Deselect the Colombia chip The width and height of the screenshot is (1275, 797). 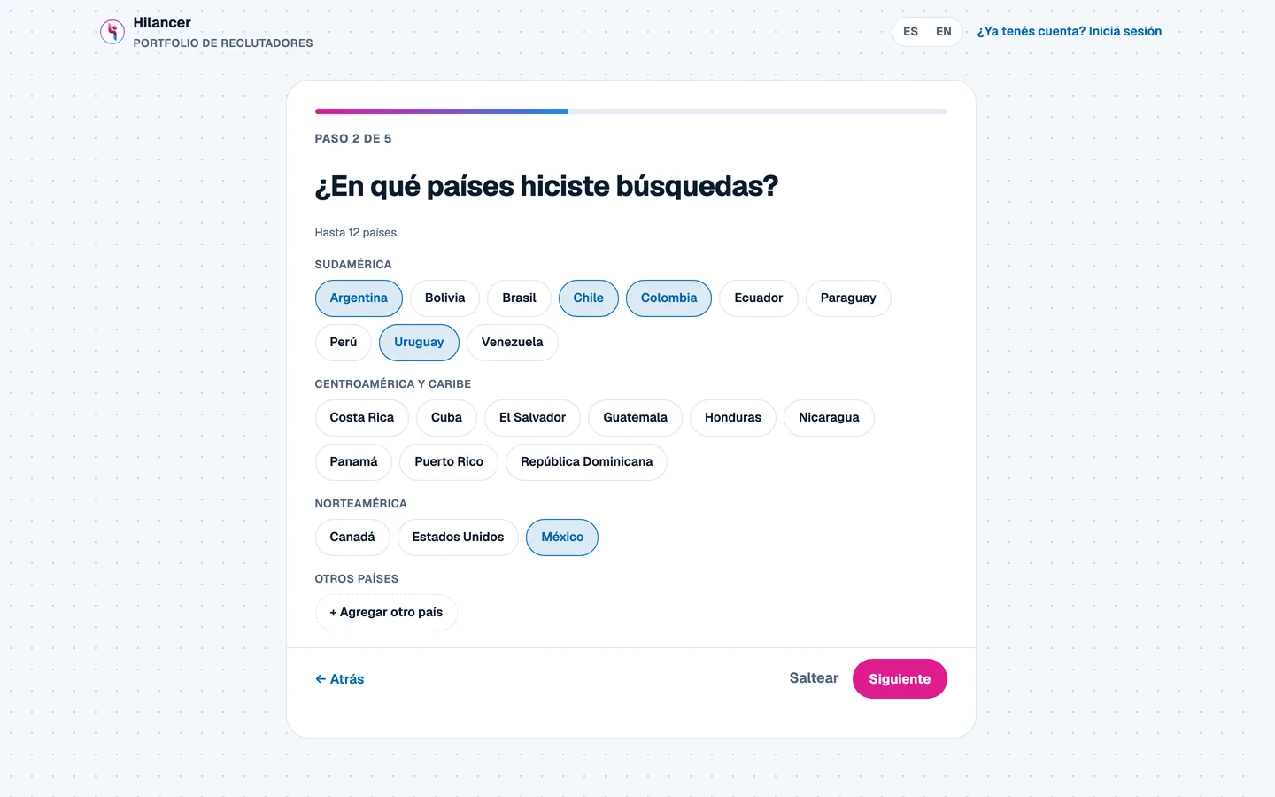click(x=668, y=298)
